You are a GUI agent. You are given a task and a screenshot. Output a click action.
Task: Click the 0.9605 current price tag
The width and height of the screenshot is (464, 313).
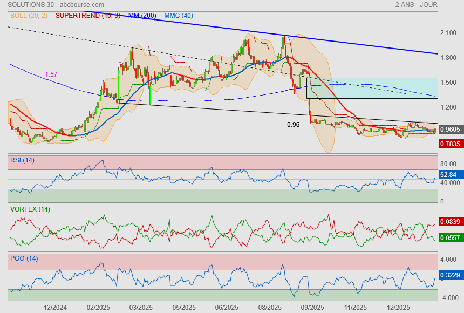pyautogui.click(x=449, y=130)
